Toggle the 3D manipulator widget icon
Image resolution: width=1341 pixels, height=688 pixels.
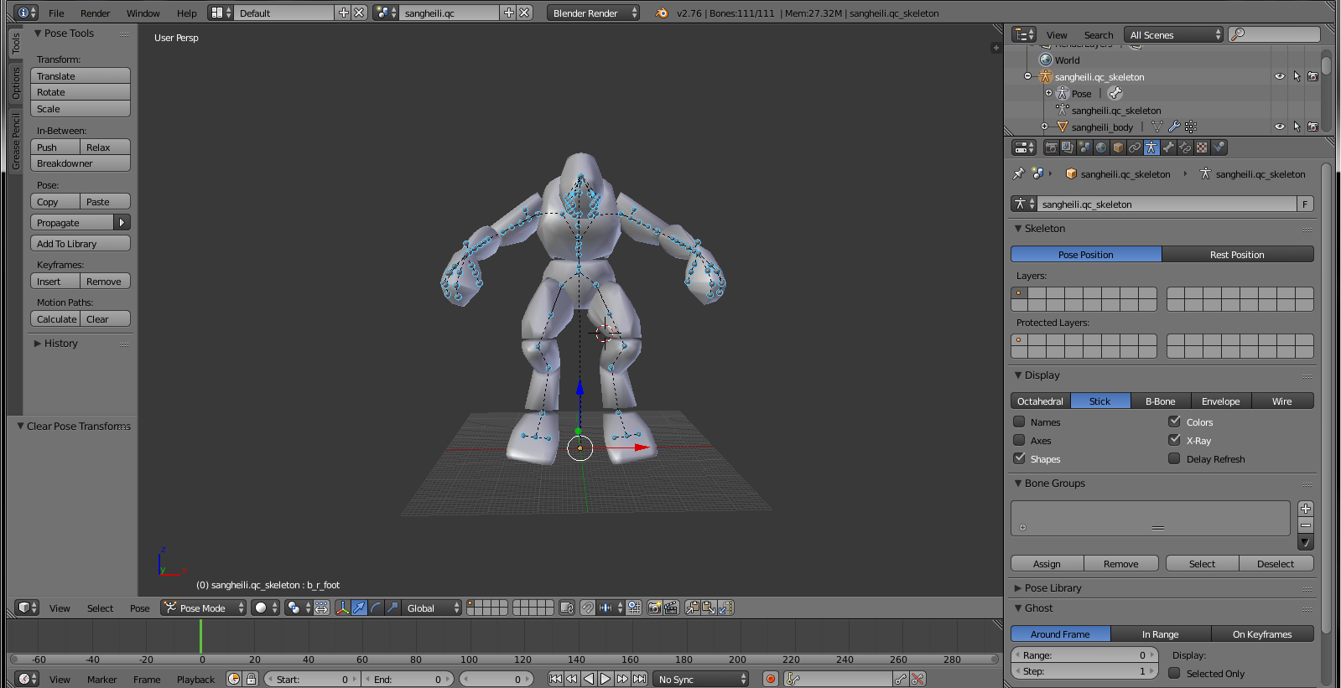pos(342,608)
